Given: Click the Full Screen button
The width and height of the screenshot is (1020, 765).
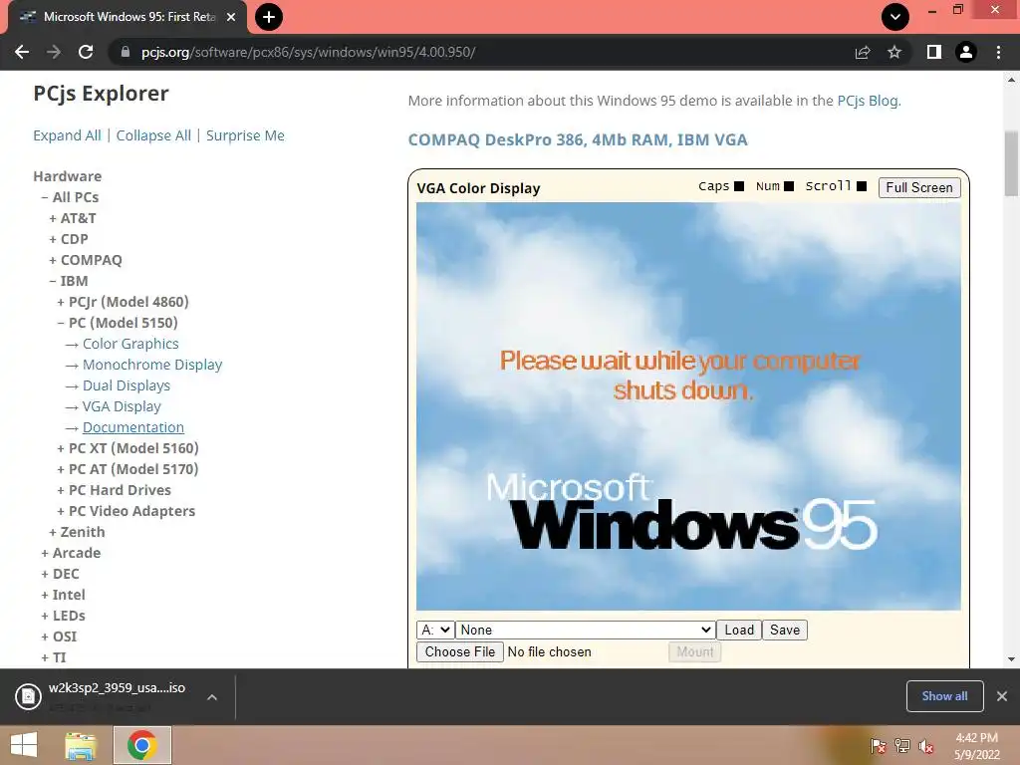Looking at the screenshot, I should (919, 187).
